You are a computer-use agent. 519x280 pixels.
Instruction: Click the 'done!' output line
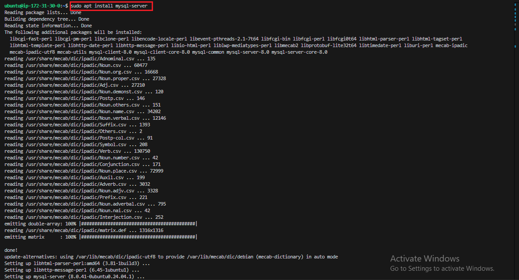[11, 251]
